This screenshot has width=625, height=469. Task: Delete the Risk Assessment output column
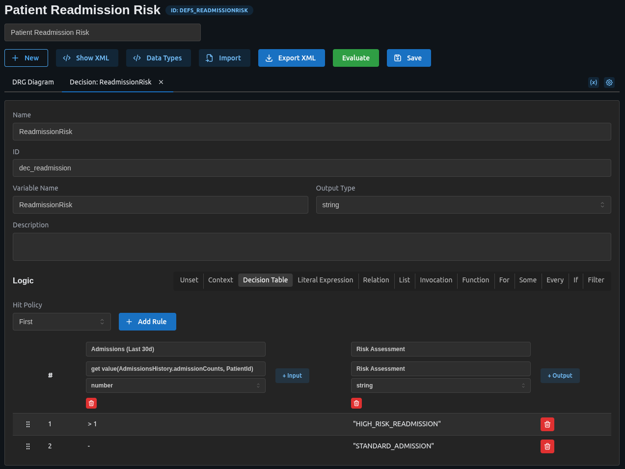pos(356,403)
